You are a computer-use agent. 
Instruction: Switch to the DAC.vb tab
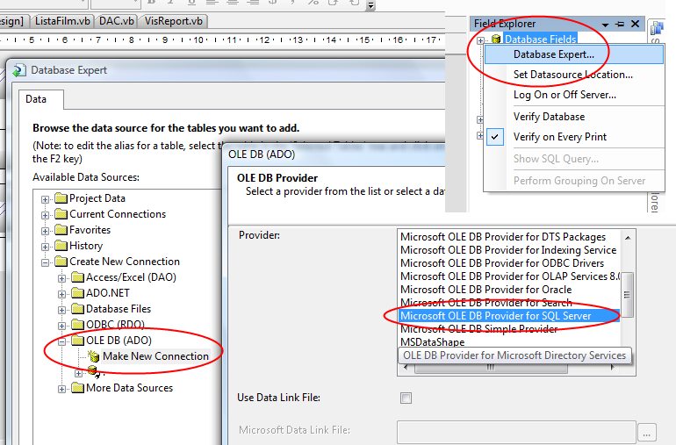[117, 21]
